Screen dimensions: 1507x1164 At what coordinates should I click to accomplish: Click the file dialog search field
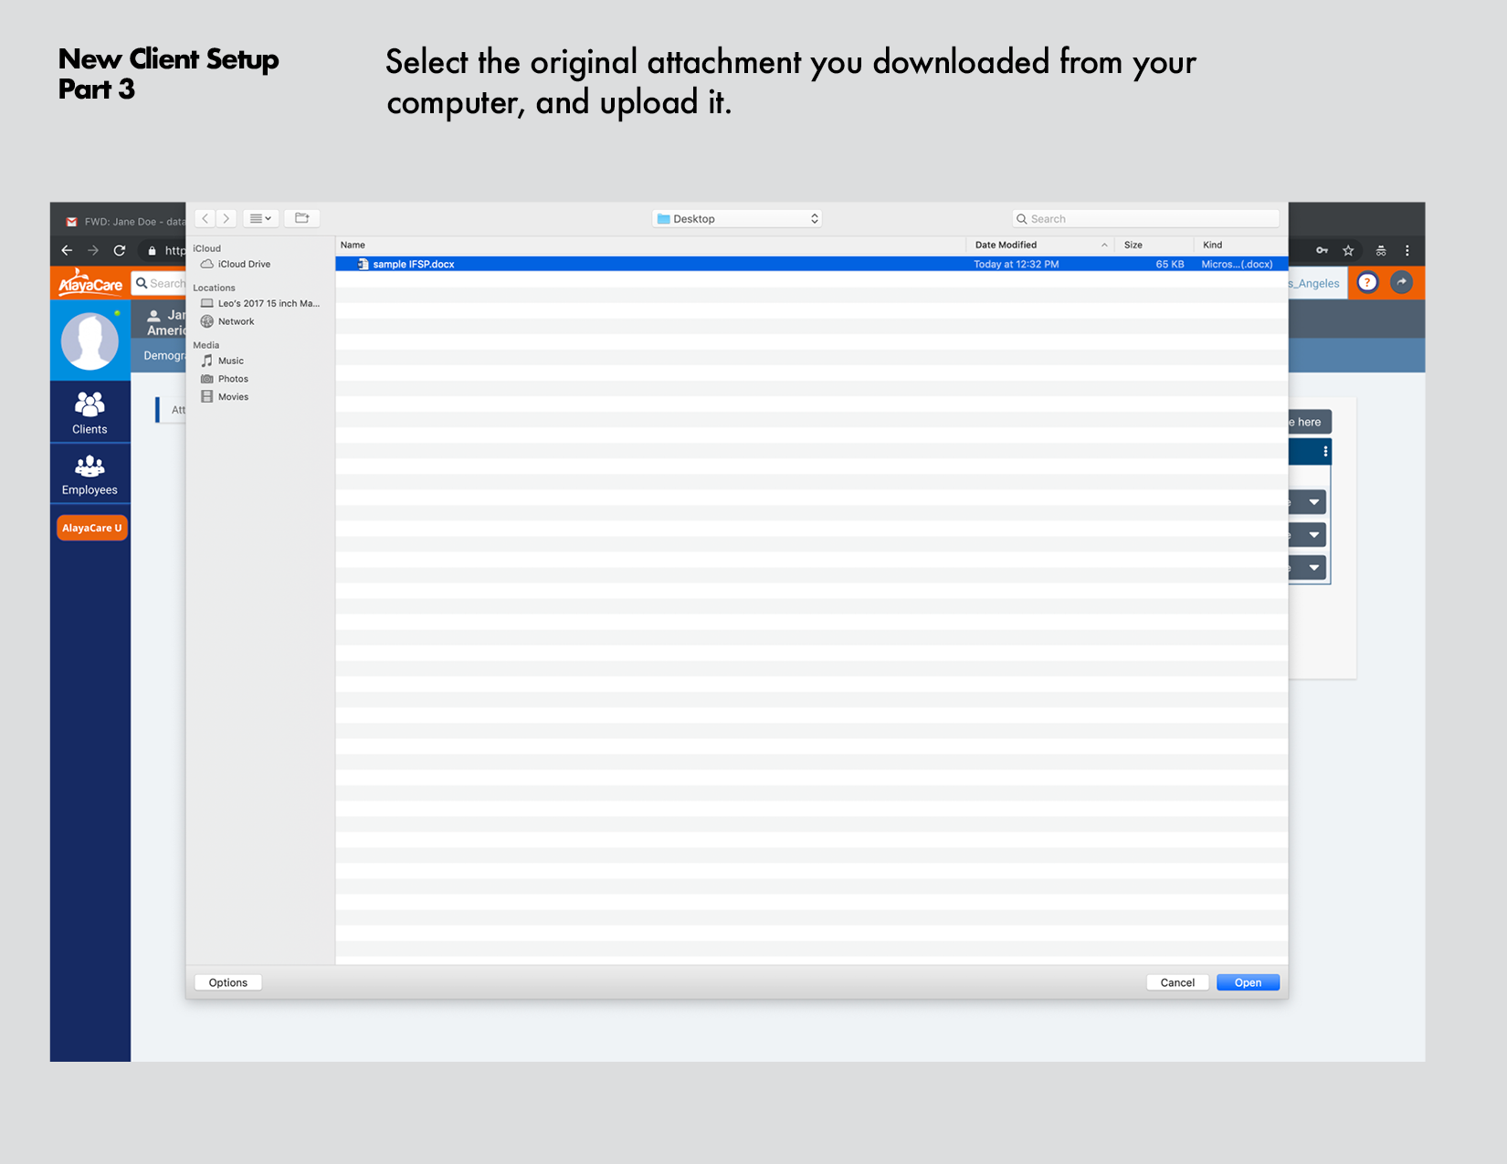point(1145,218)
